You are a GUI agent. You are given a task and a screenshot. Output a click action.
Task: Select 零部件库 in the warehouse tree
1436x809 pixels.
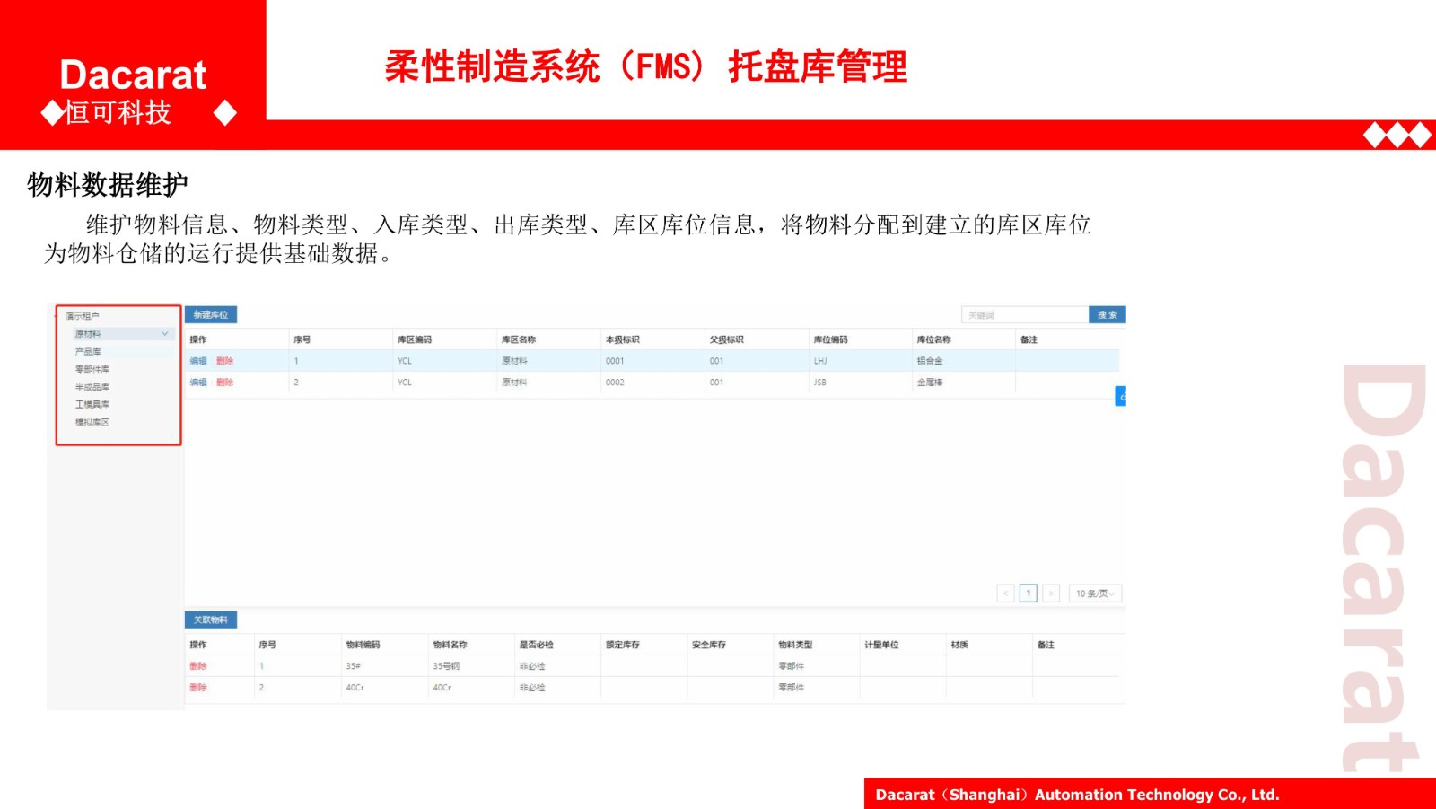[92, 369]
